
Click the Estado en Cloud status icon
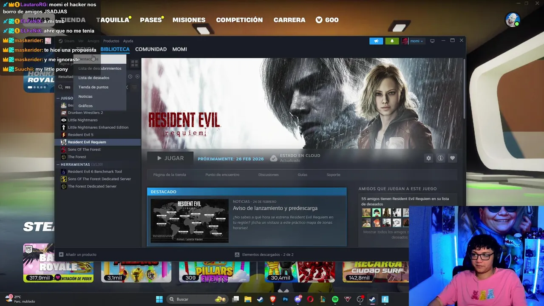273,158
